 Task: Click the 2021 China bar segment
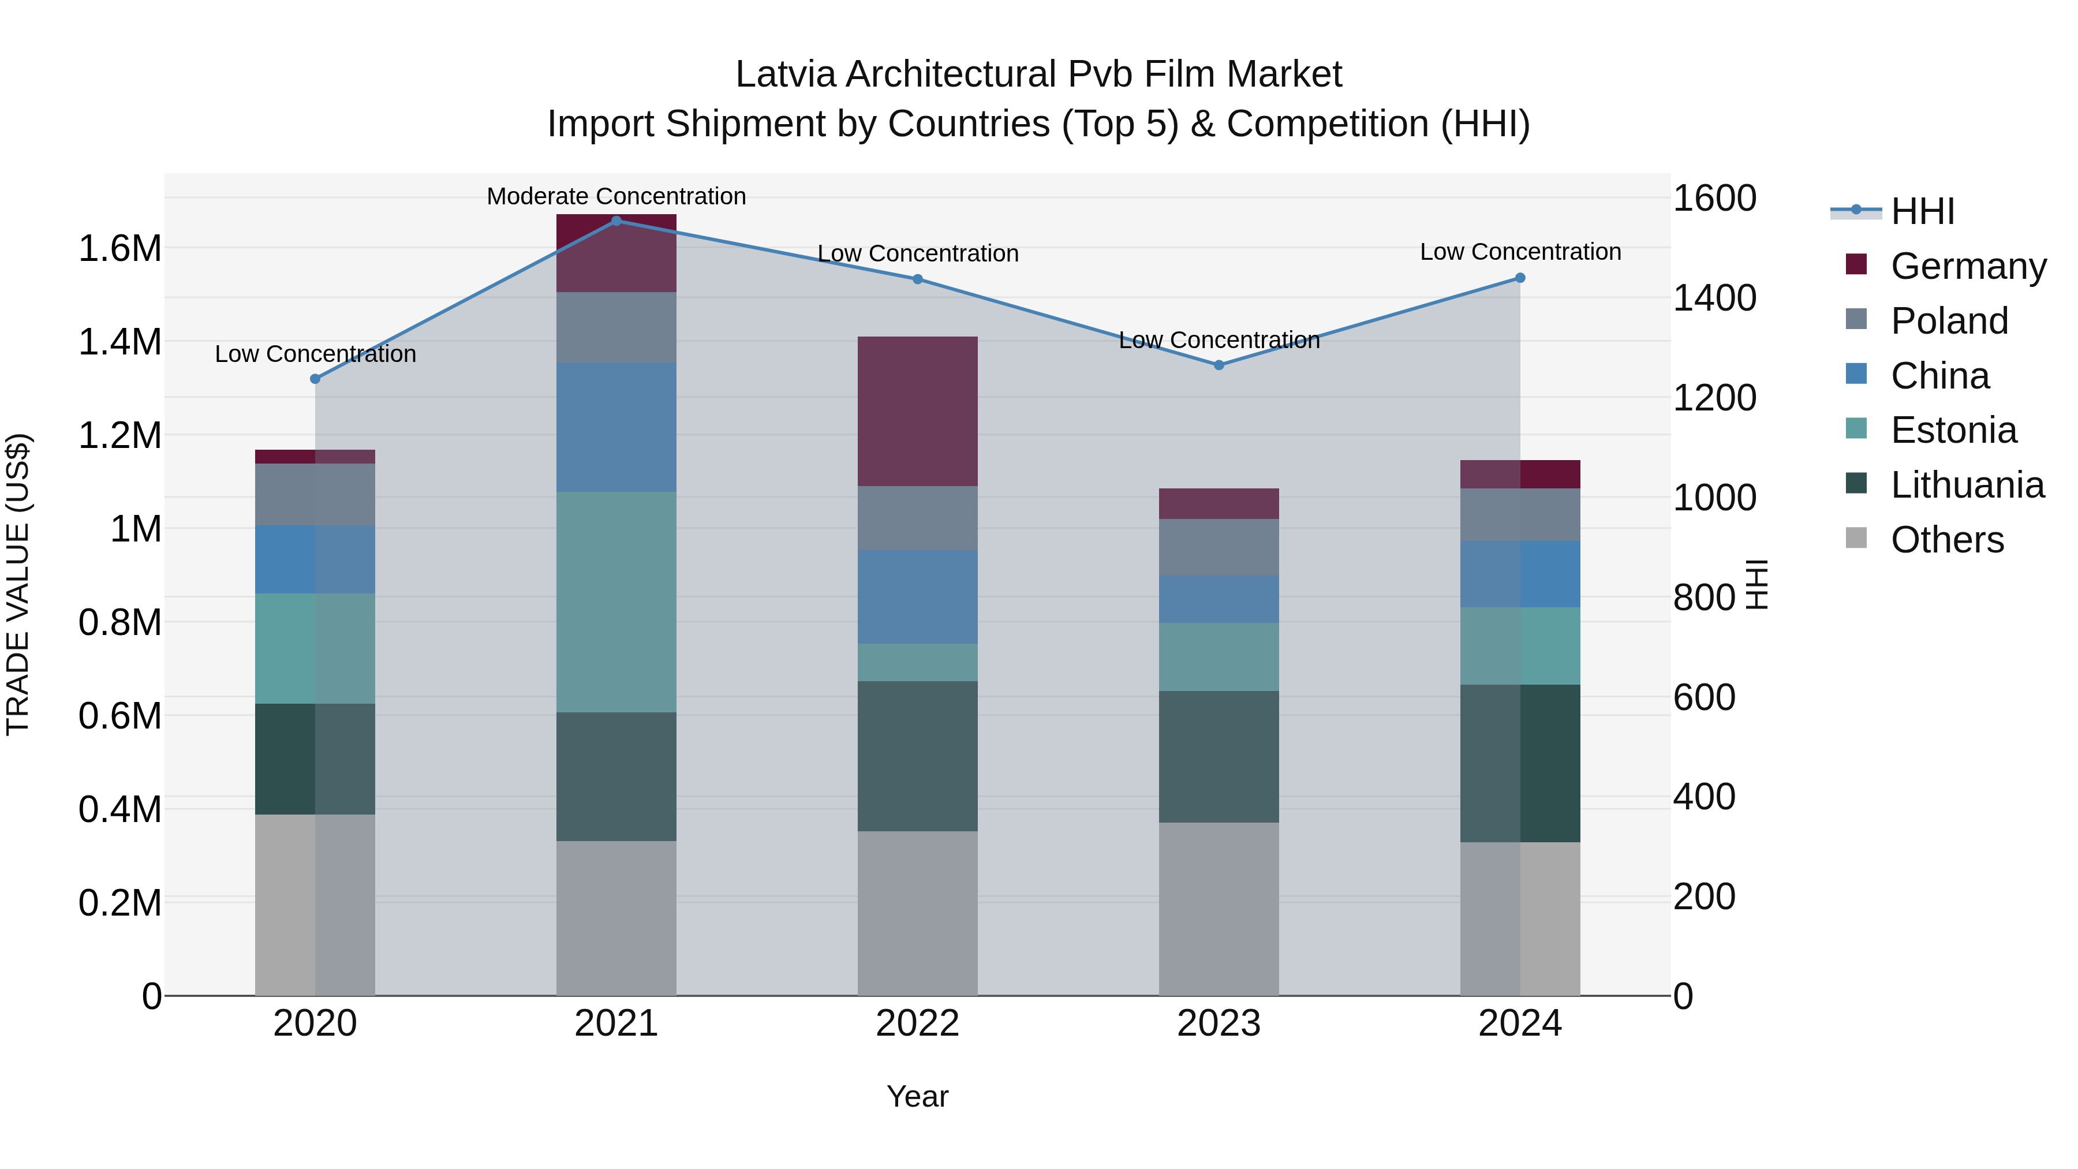pos(616,428)
